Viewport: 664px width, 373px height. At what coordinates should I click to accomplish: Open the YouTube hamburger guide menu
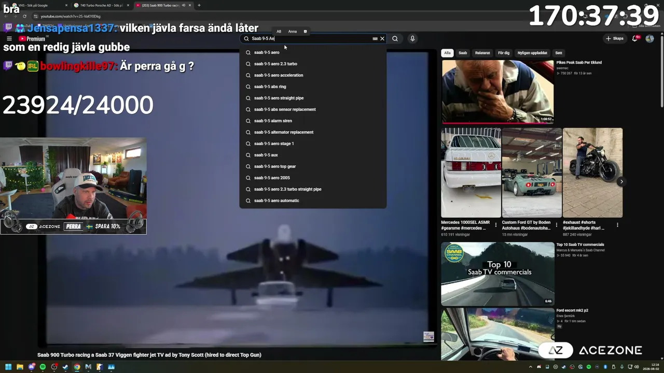point(9,38)
